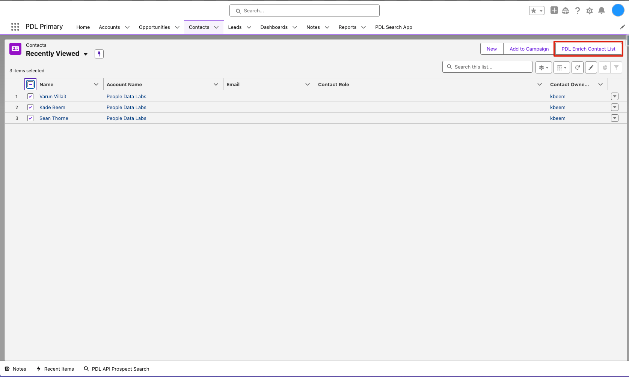Open the favorites list dropdown arrow
Image resolution: width=629 pixels, height=377 pixels.
click(x=541, y=11)
